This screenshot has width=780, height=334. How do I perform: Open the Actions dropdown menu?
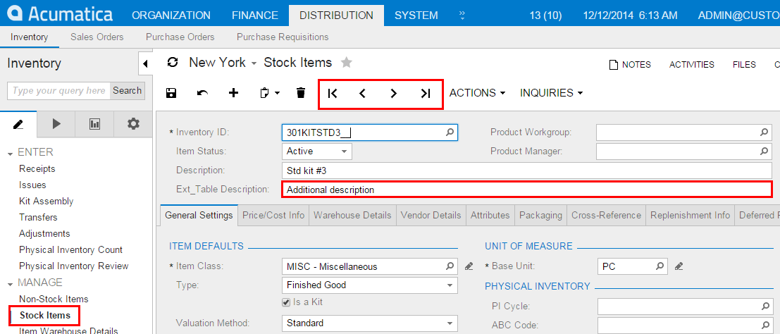pyautogui.click(x=478, y=93)
